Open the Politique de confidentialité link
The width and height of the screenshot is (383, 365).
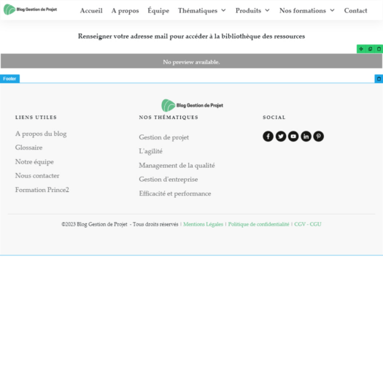[x=259, y=224]
